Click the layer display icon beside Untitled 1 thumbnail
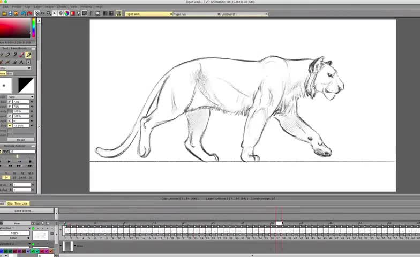The width and height of the screenshot is (420, 257). tap(52, 233)
